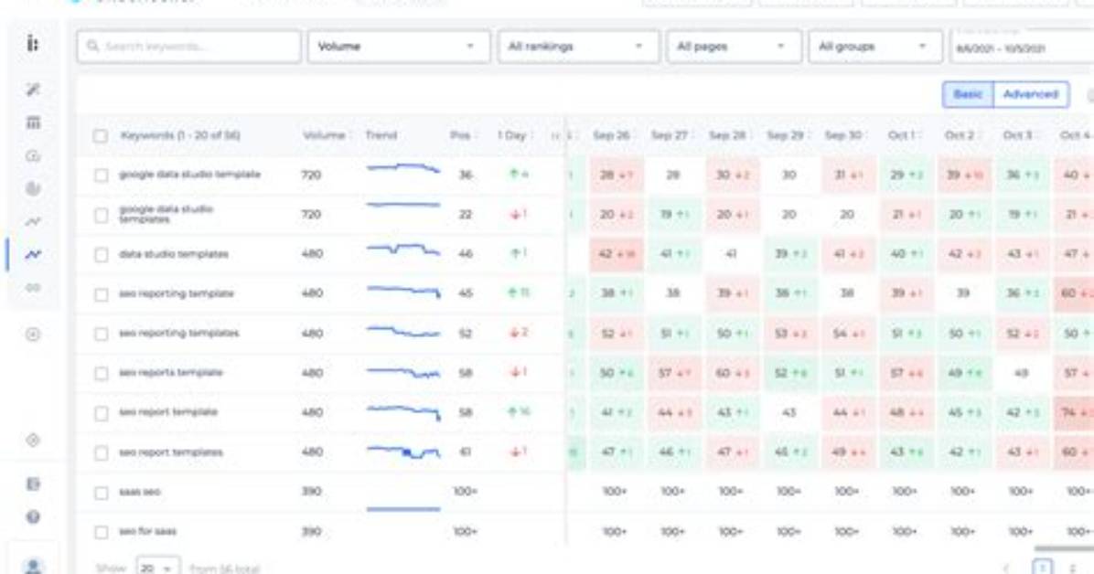Check the saas seo row
This screenshot has height=574, width=1094.
pos(102,493)
